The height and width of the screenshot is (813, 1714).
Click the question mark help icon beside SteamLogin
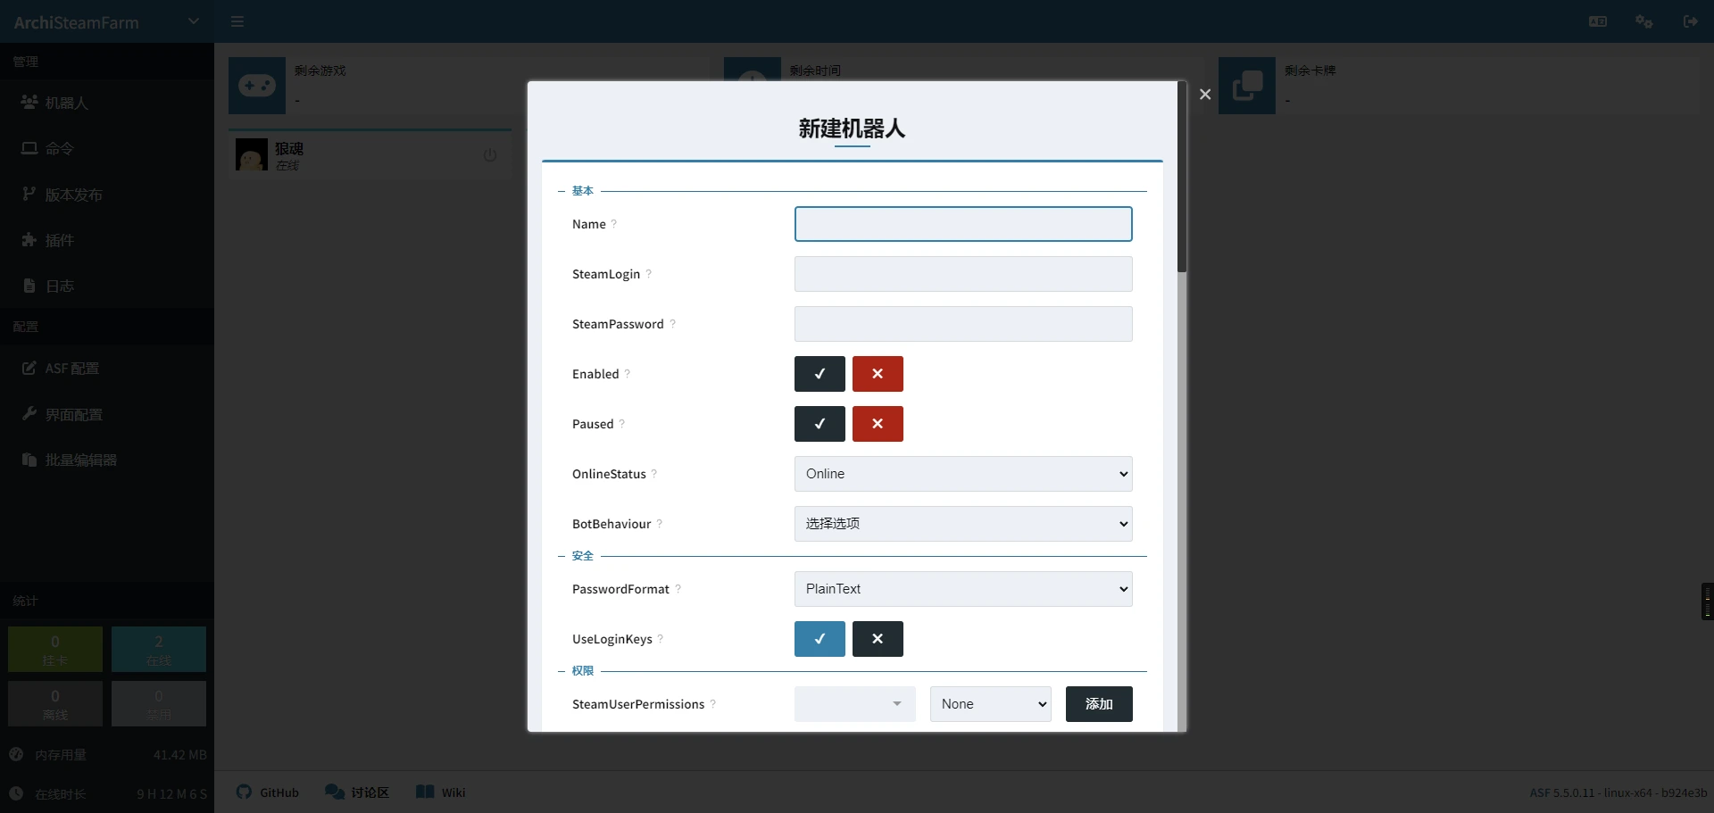(x=649, y=274)
